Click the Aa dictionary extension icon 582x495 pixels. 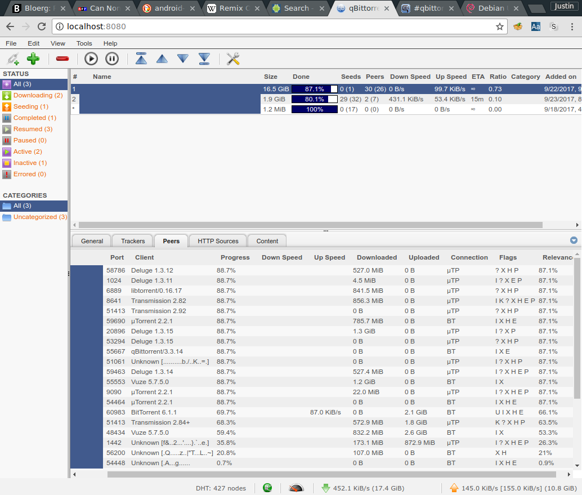point(536,26)
